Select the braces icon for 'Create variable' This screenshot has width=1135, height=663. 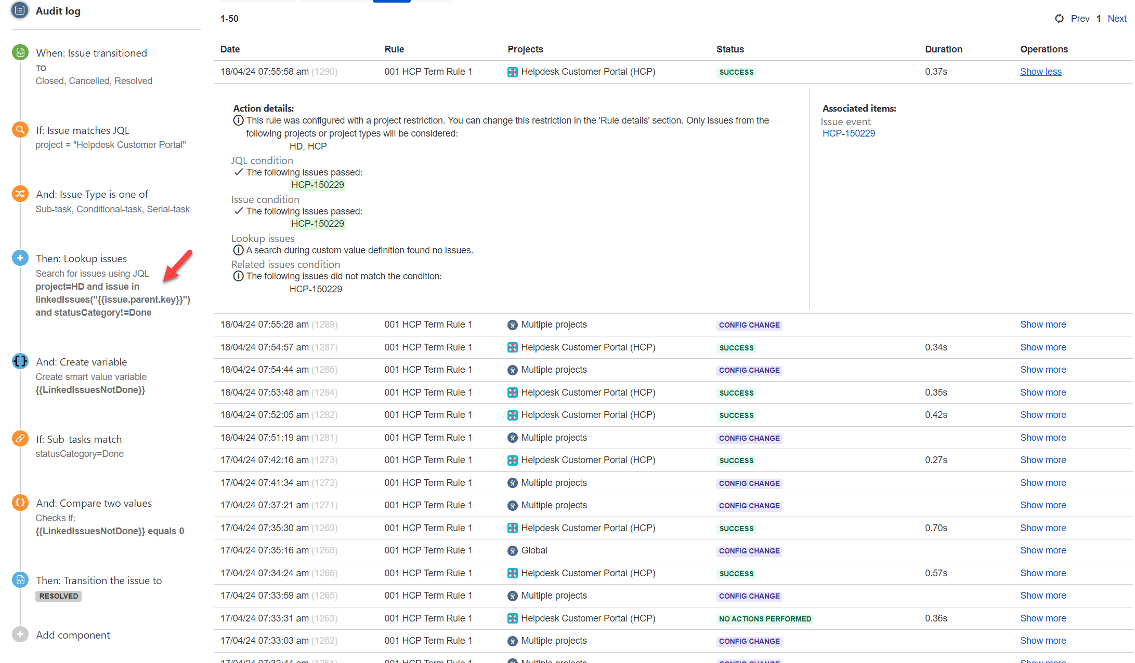point(20,361)
